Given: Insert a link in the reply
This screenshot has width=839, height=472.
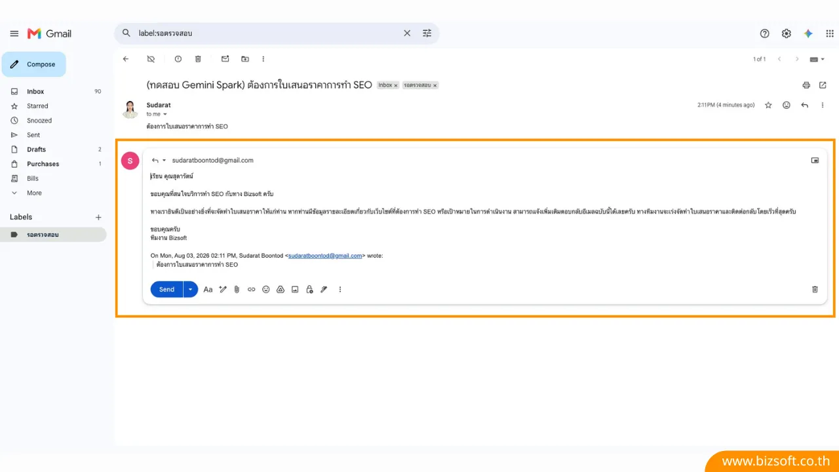Looking at the screenshot, I should pos(251,289).
